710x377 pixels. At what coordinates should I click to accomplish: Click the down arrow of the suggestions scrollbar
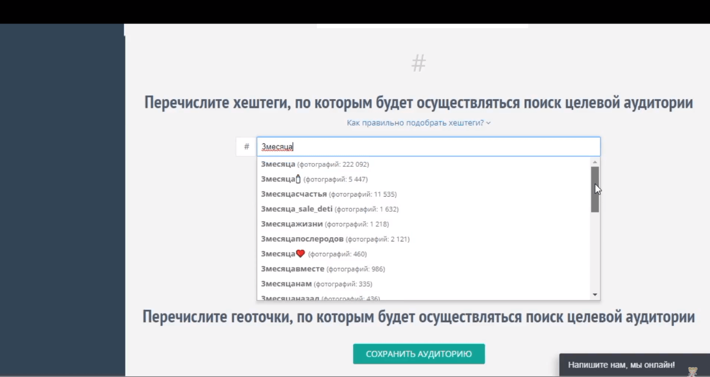tap(595, 295)
